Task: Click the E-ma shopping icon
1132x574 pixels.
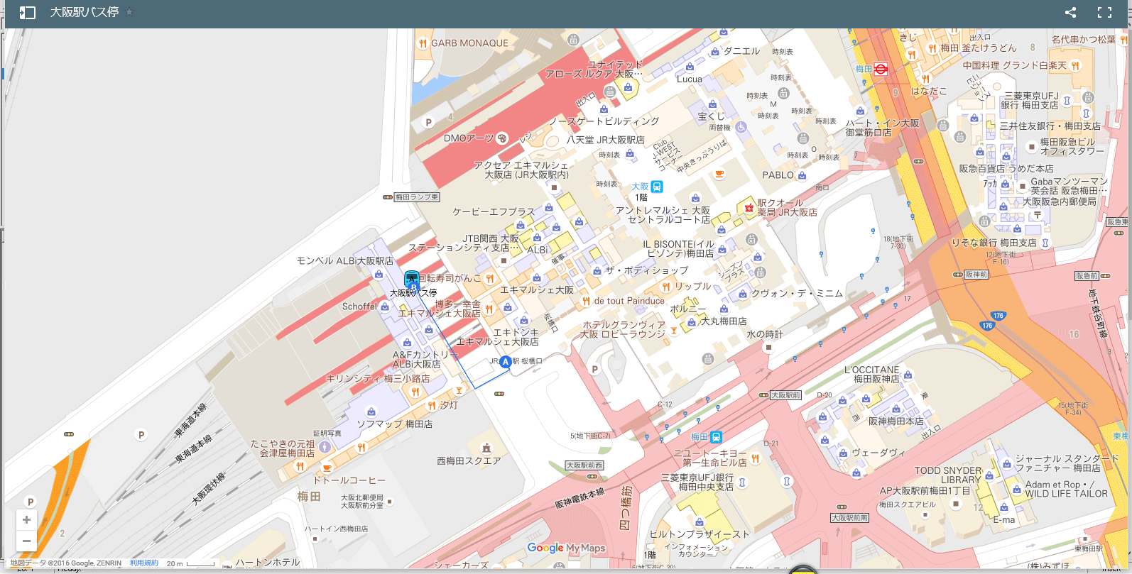Action: (x=1004, y=507)
